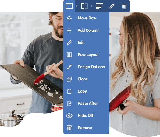The image size is (160, 137).
Task: Choose Clone from the row menu
Action: (x=86, y=79)
